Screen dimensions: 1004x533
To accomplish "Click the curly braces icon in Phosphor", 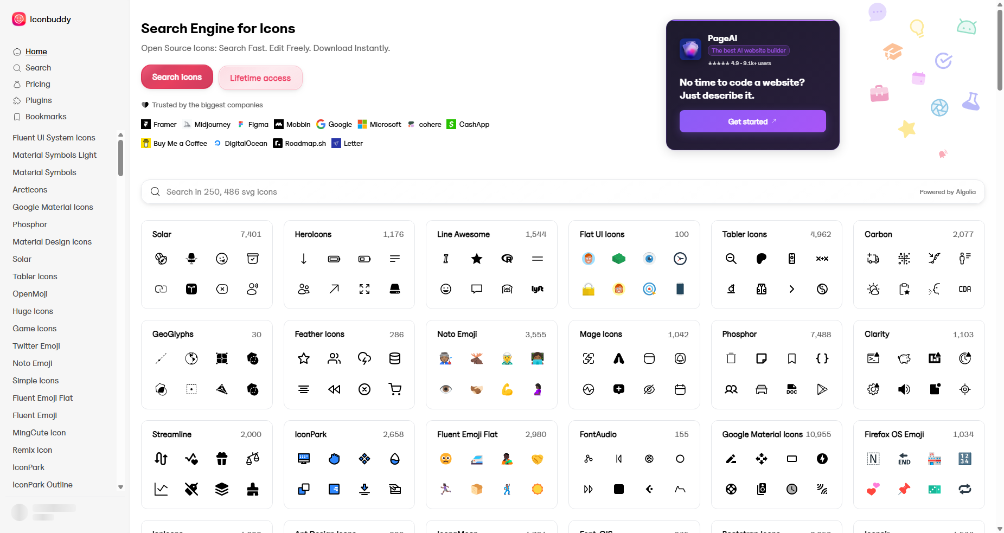I will (822, 358).
